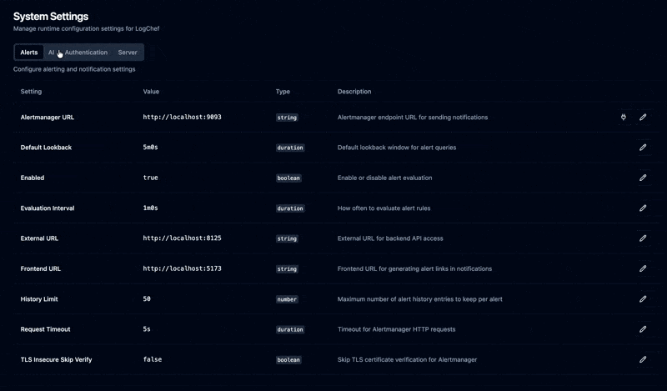
Task: Edit the External URL setting
Action: (643, 238)
